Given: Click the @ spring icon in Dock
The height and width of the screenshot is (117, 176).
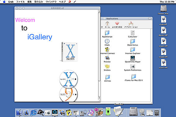Looking at the screenshot, I should tap(142, 112).
